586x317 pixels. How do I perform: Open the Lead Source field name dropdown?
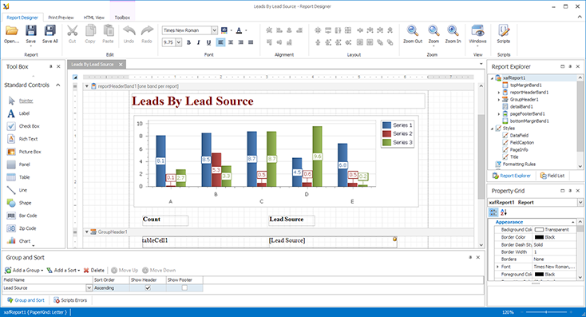point(89,287)
